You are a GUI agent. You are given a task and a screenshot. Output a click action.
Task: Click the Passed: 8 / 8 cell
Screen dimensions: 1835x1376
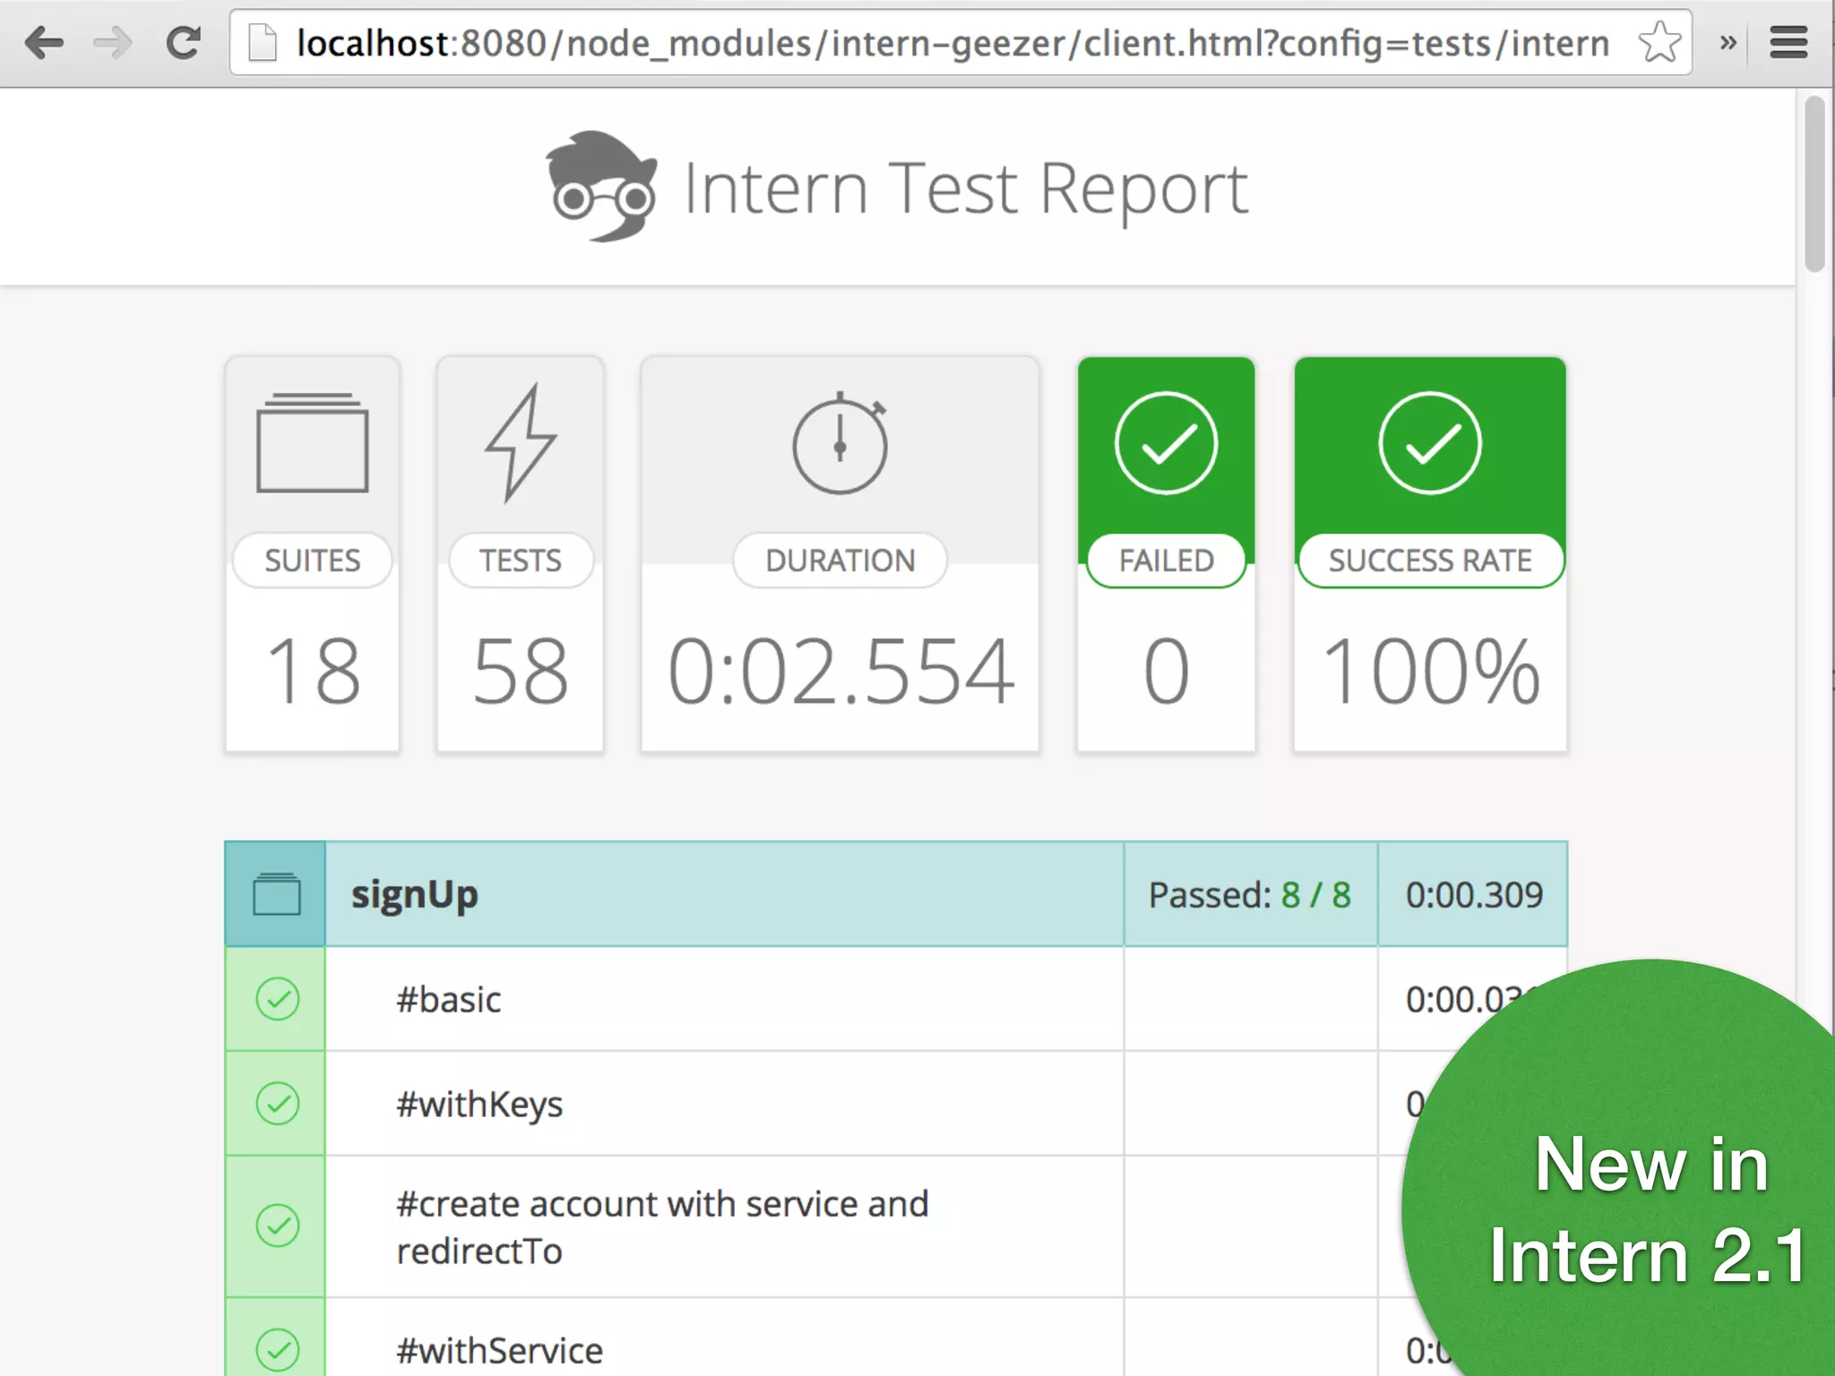tap(1250, 895)
